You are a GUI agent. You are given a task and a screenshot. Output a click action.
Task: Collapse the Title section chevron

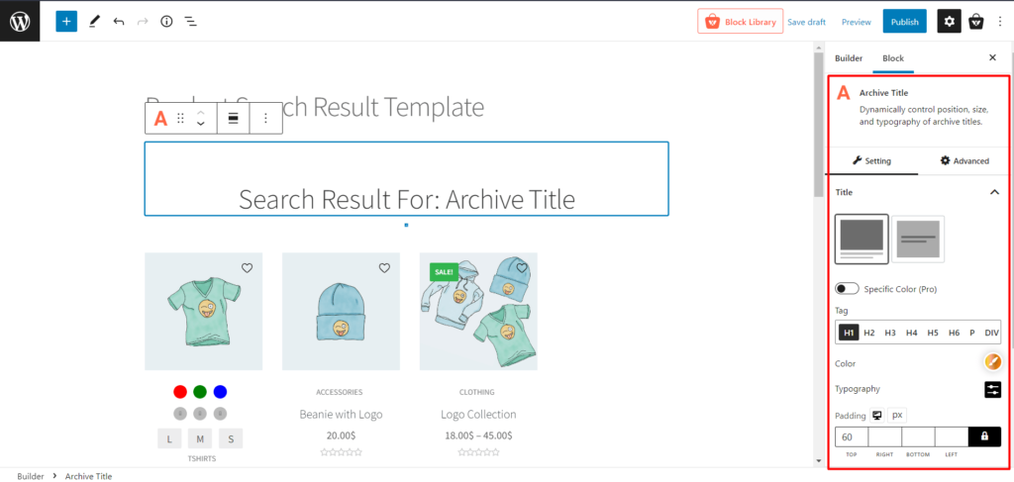point(994,192)
